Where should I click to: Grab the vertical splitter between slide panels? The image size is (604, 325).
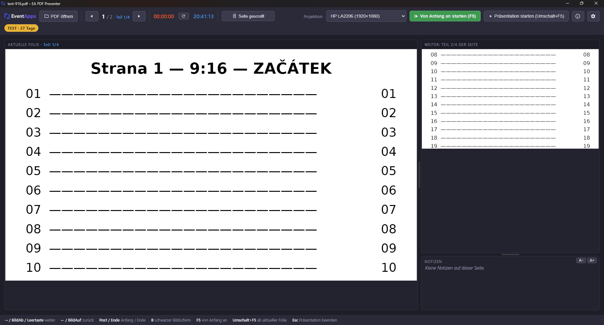419,175
